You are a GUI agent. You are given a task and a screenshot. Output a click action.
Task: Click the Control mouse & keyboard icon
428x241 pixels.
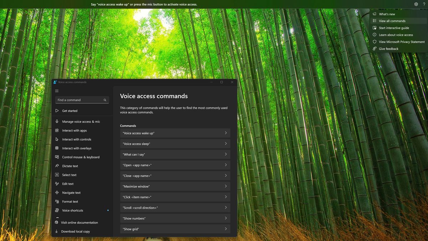tap(57, 157)
